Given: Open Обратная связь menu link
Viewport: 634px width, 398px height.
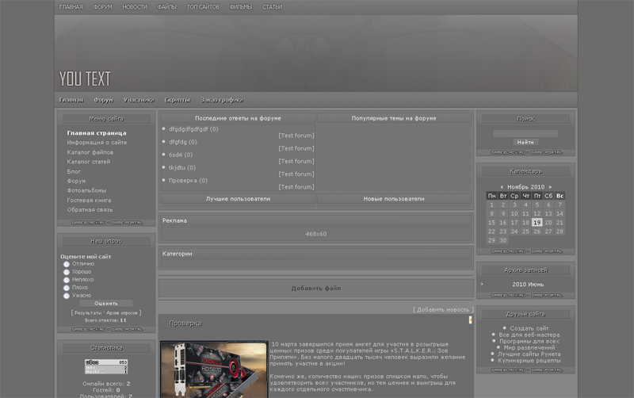Looking at the screenshot, I should click(90, 209).
